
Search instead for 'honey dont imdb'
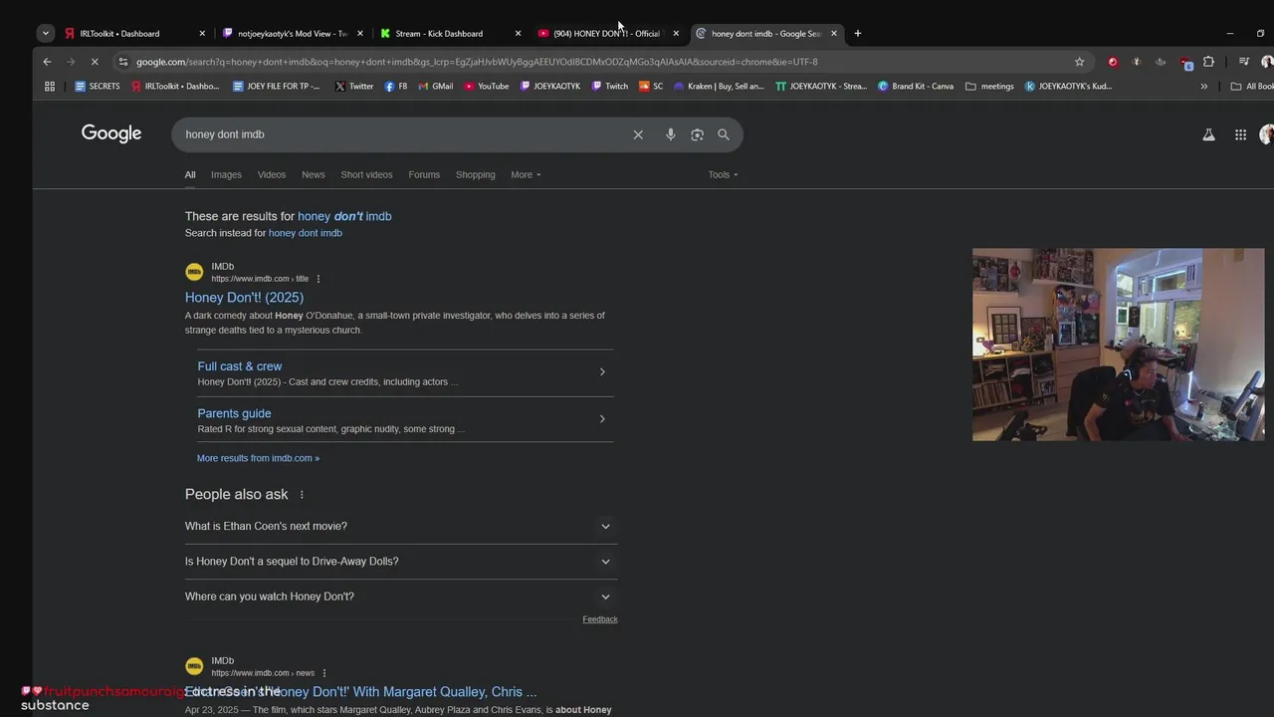point(306,233)
